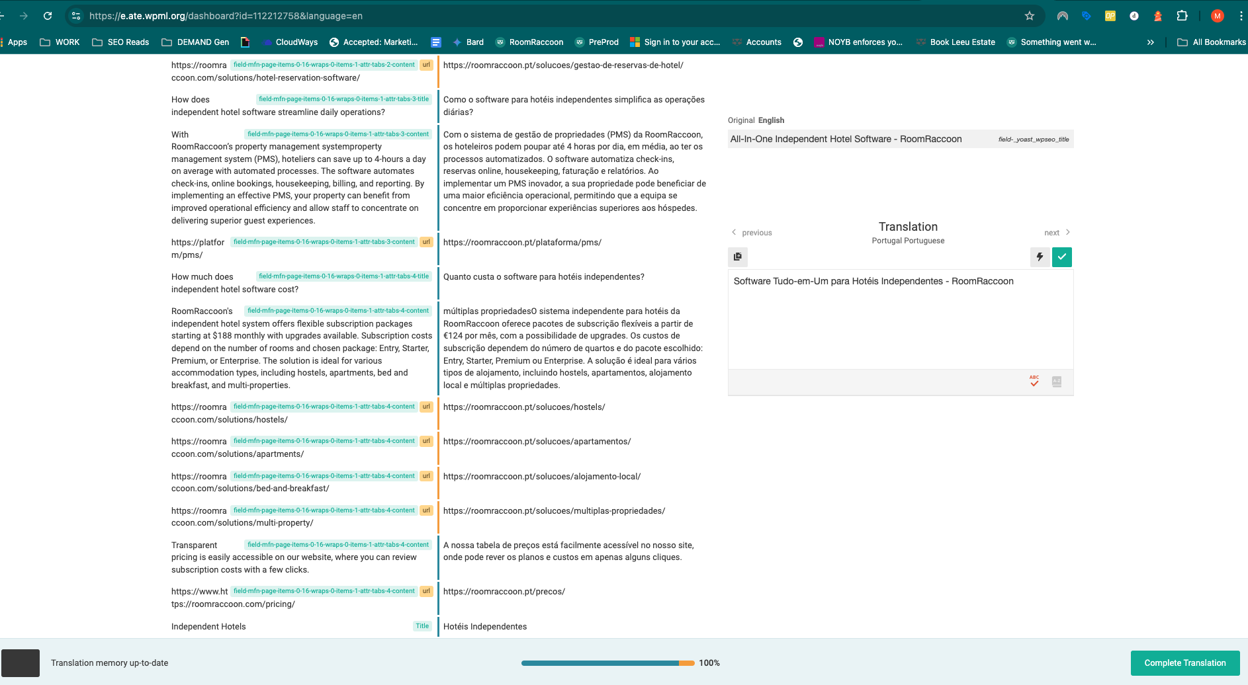Click dark square beside Translation memory status
Screen dimensions: 1248x685
tap(21, 663)
